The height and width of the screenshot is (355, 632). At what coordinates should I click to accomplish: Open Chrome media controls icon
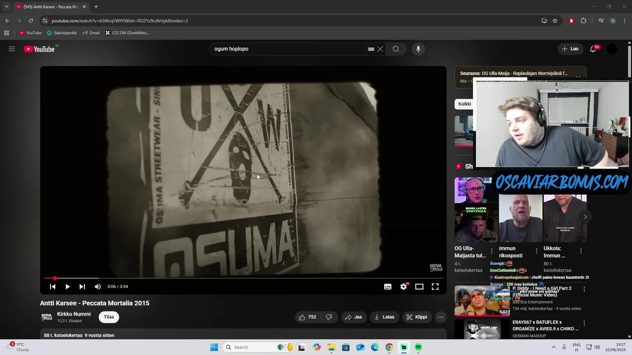[601, 21]
